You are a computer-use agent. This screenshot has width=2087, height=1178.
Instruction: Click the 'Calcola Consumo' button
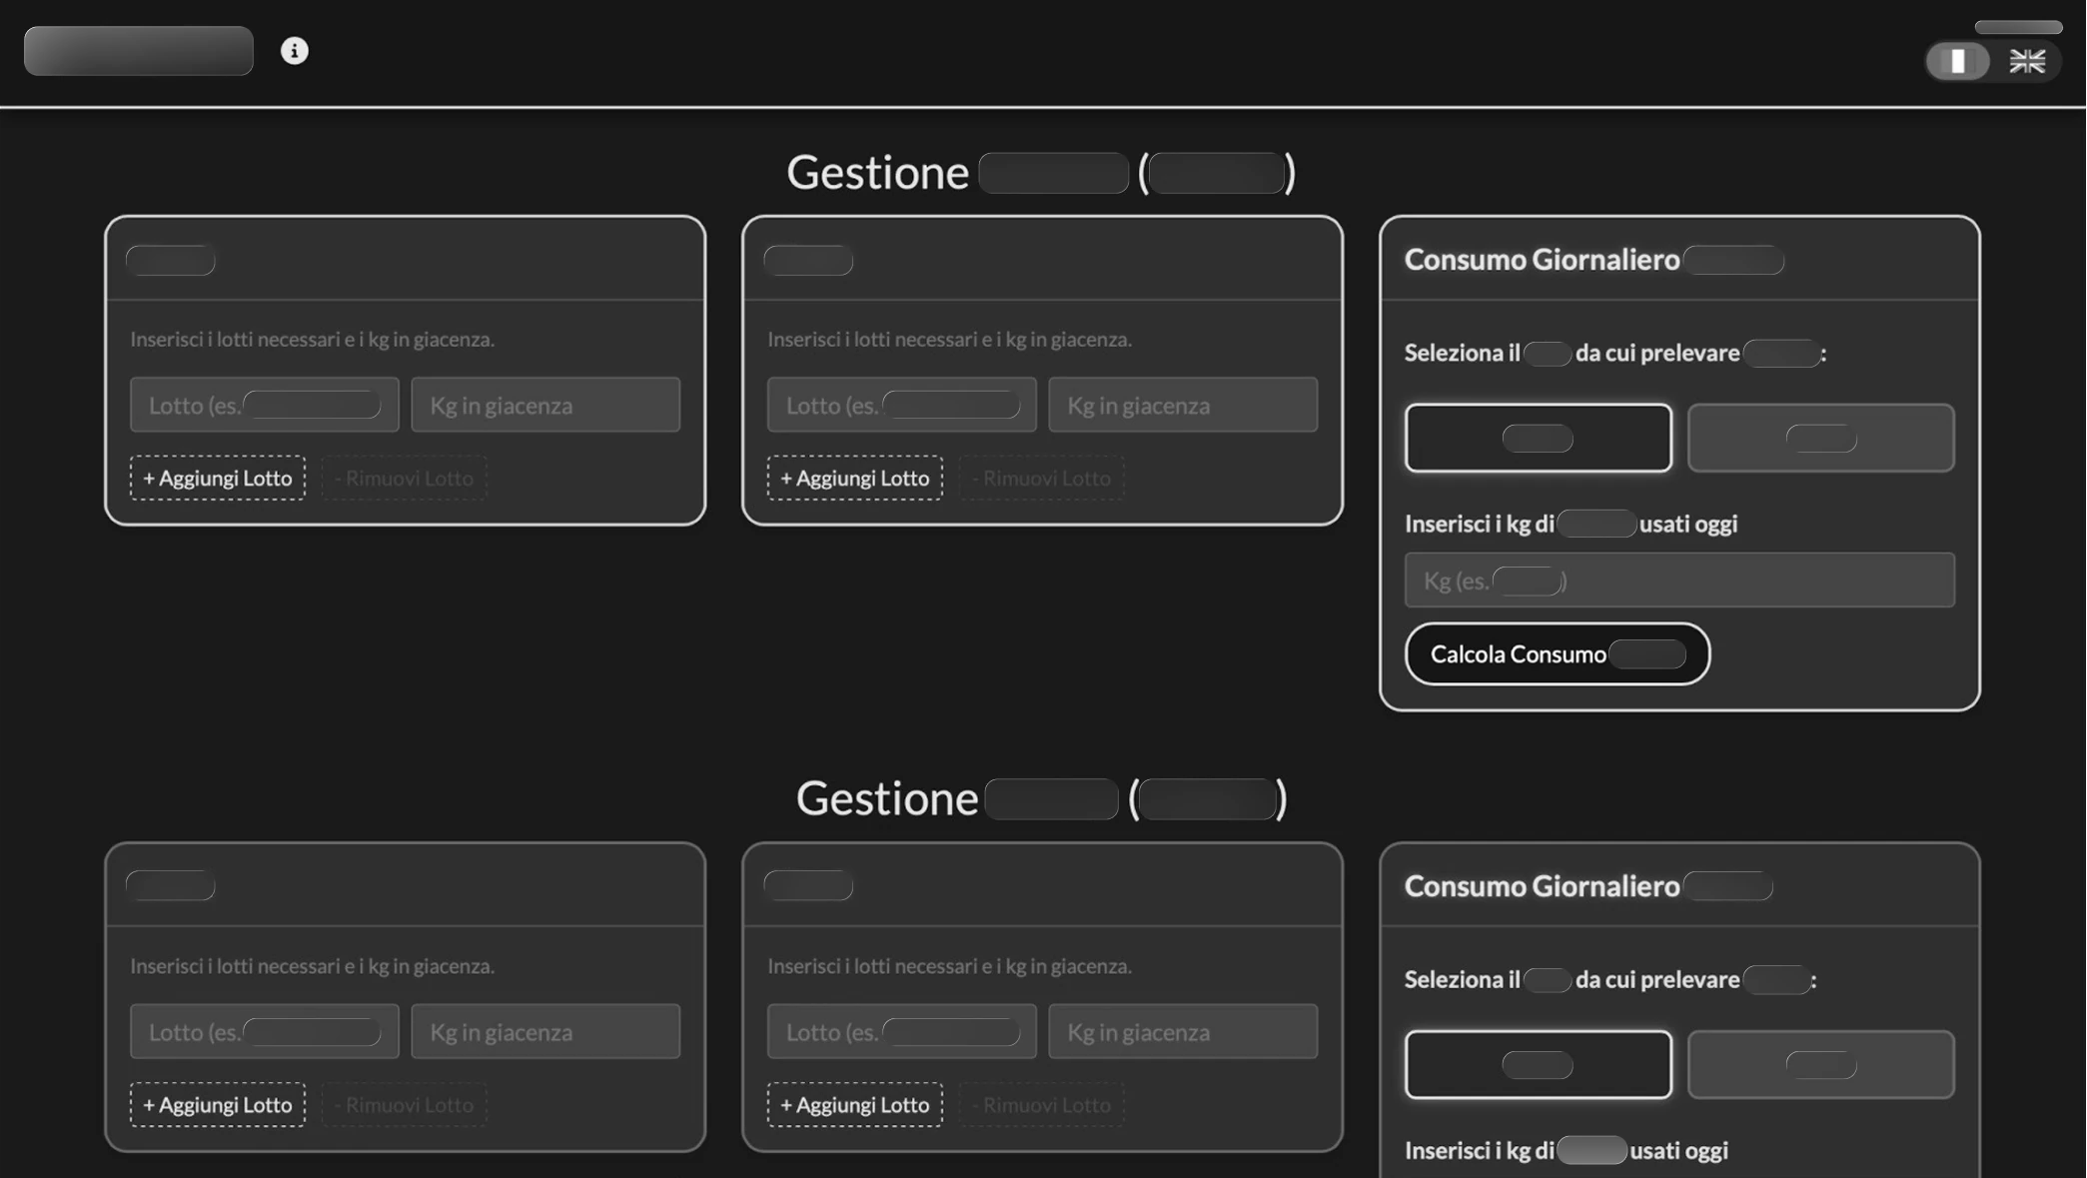tap(1556, 653)
